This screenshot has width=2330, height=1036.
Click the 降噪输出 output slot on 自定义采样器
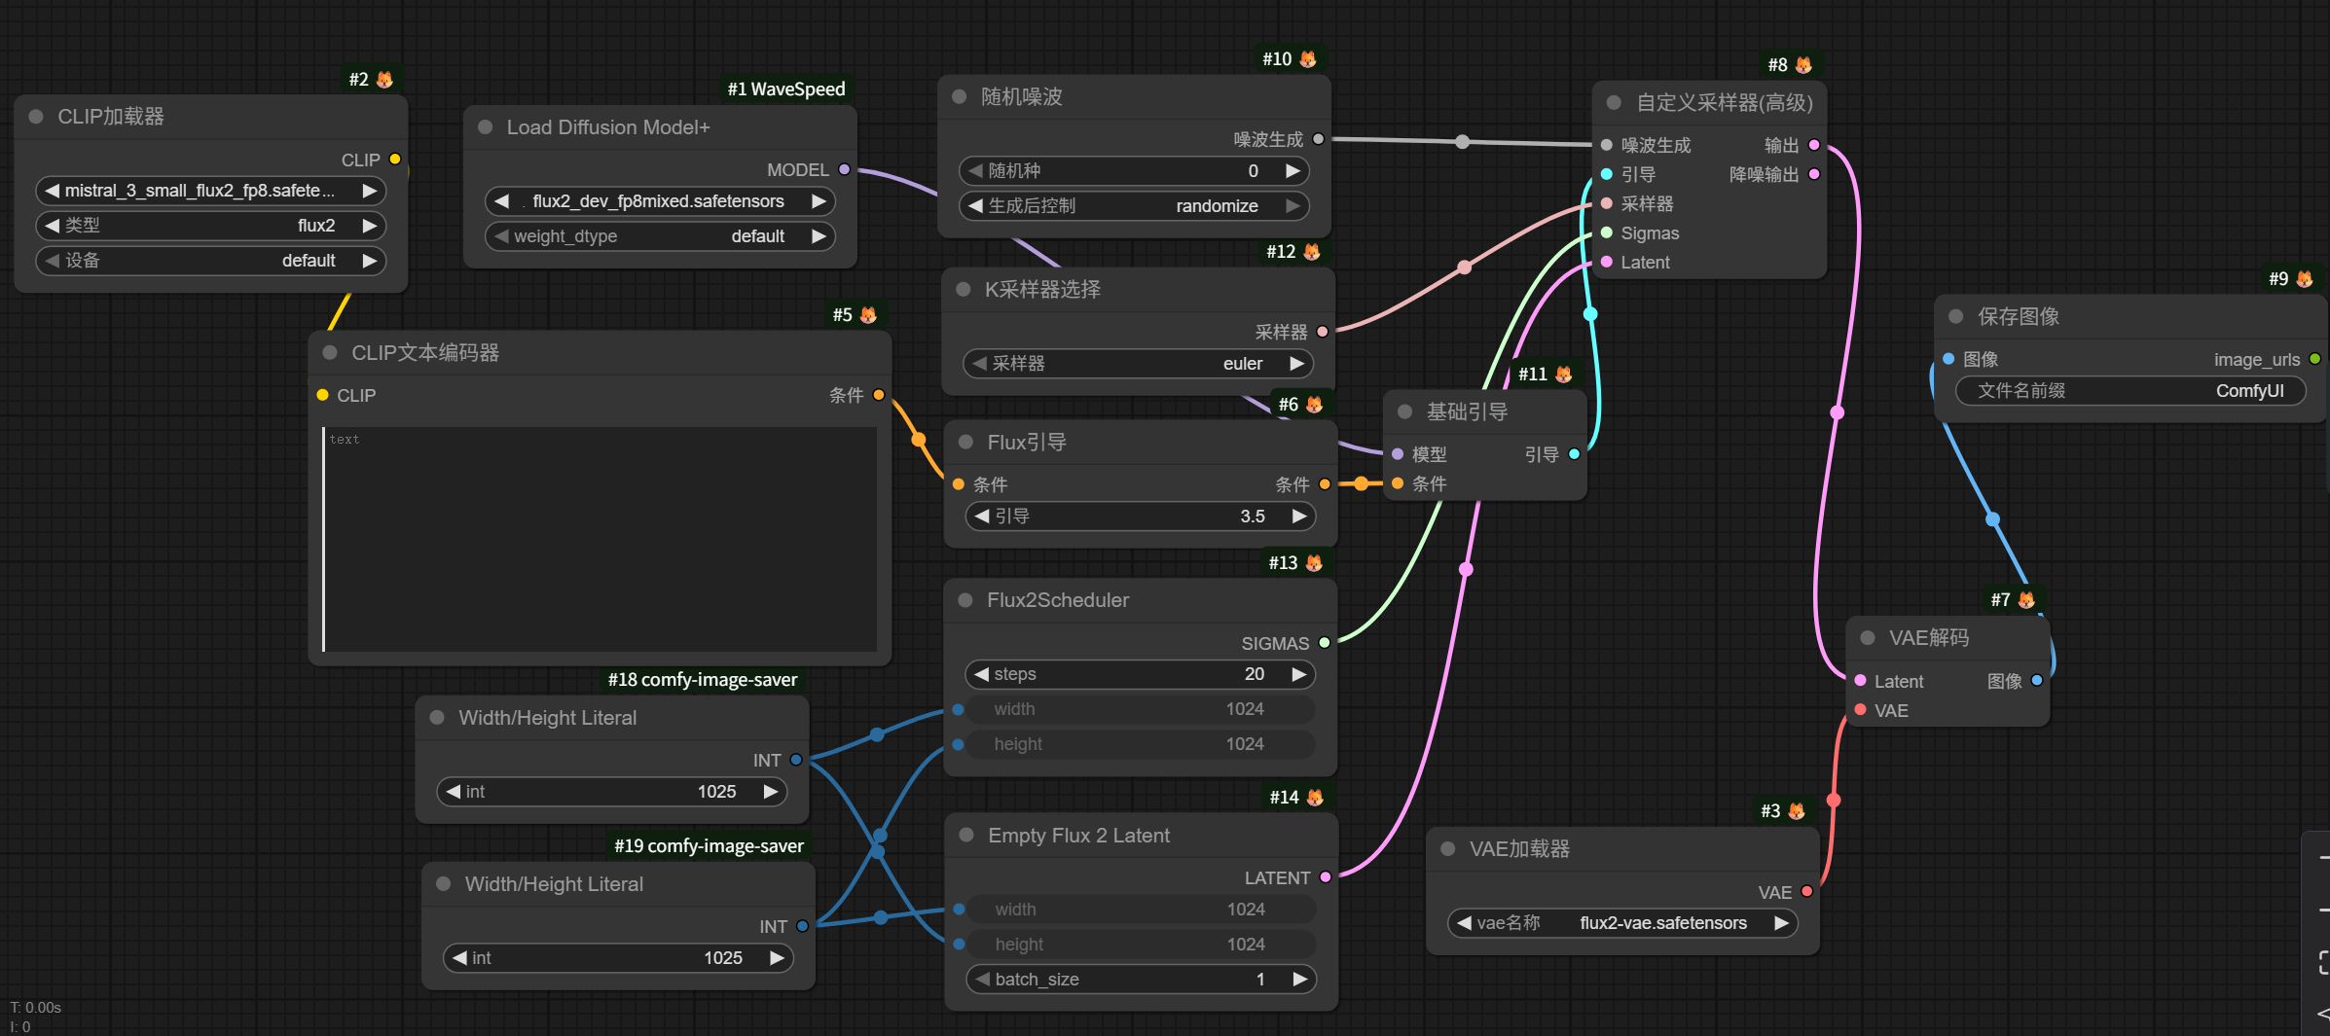tap(1814, 174)
